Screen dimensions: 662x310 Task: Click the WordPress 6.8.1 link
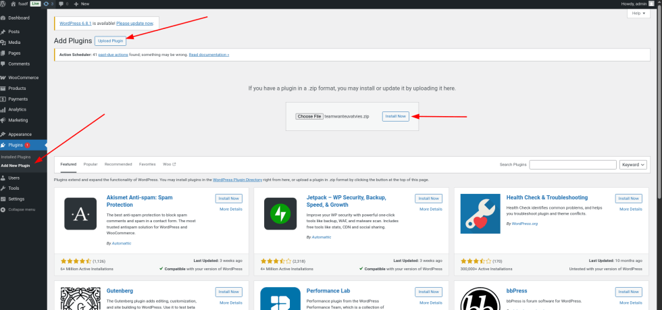[x=76, y=24]
